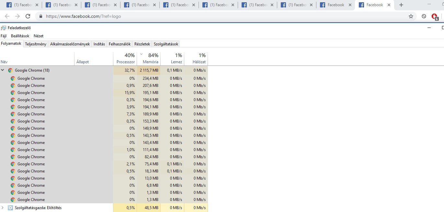Select the Folyamatok tab

[11, 43]
